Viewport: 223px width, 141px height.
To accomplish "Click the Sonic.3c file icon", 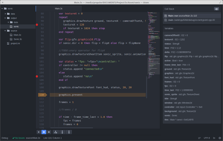I will click(x=11, y=39).
